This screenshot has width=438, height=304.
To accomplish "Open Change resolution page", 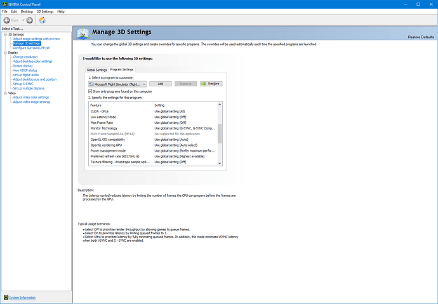I will pos(25,56).
